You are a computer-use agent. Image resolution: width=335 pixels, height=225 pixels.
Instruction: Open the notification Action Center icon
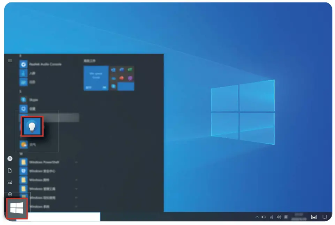325,217
